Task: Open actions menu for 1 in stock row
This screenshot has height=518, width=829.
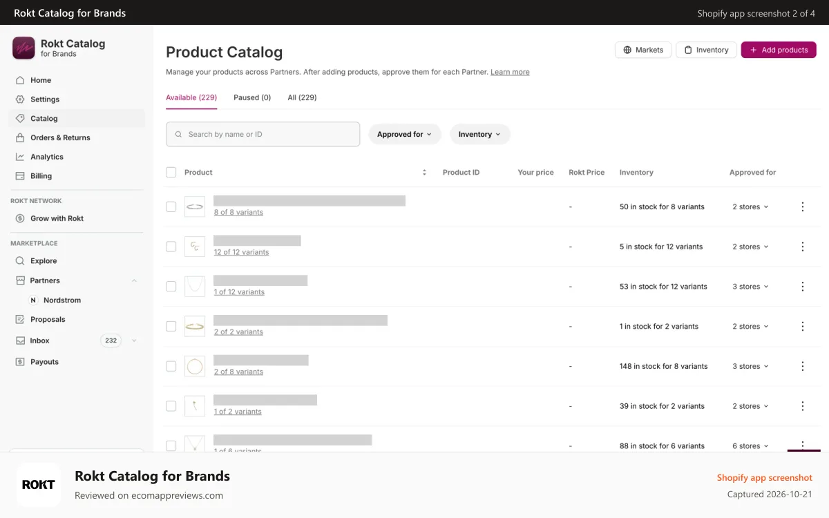Action: [803, 327]
